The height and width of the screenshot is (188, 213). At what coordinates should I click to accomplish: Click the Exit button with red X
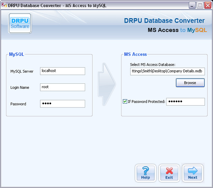click(x=169, y=173)
